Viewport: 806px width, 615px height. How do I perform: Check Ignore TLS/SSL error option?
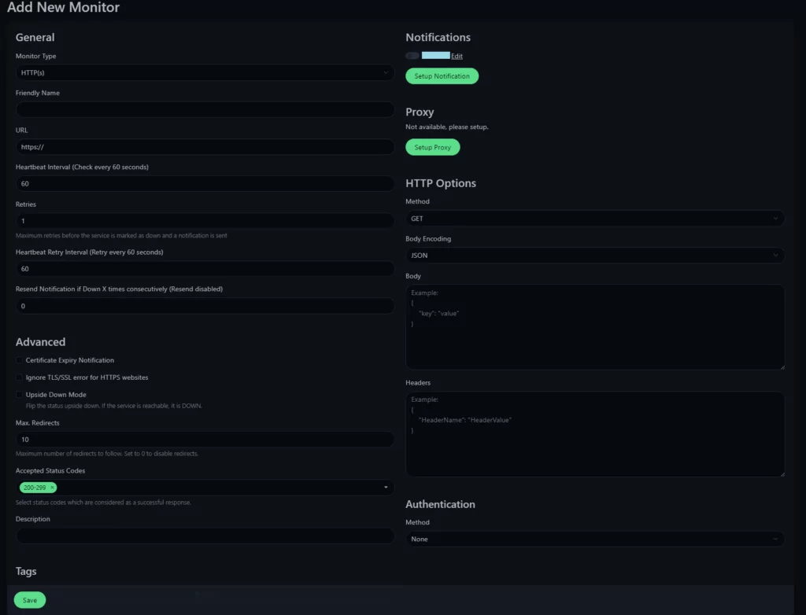[20, 377]
